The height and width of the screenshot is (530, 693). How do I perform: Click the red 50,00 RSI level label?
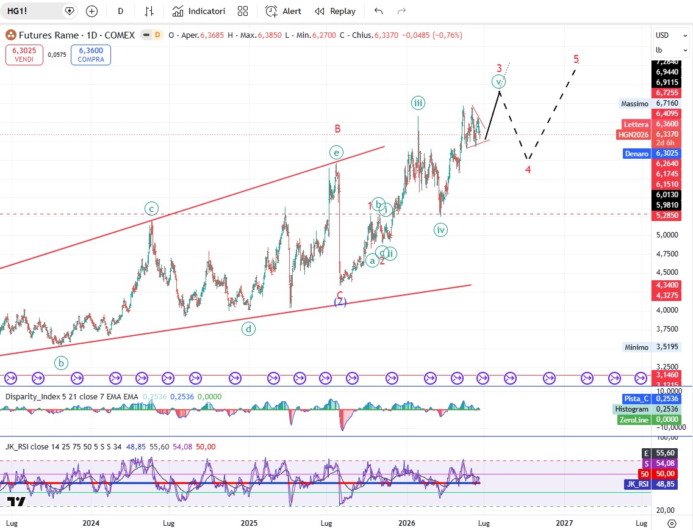point(658,474)
